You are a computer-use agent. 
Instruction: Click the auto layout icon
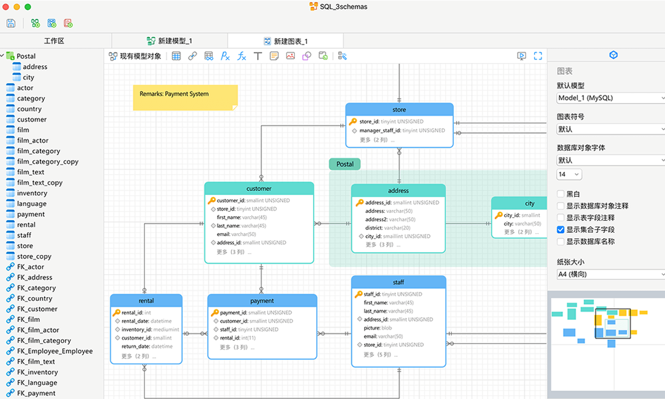(342, 56)
